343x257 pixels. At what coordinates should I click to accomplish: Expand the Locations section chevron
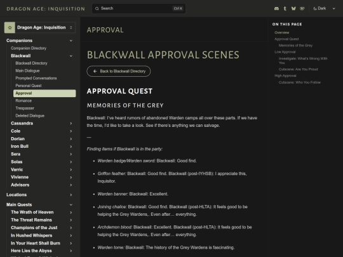(x=71, y=195)
